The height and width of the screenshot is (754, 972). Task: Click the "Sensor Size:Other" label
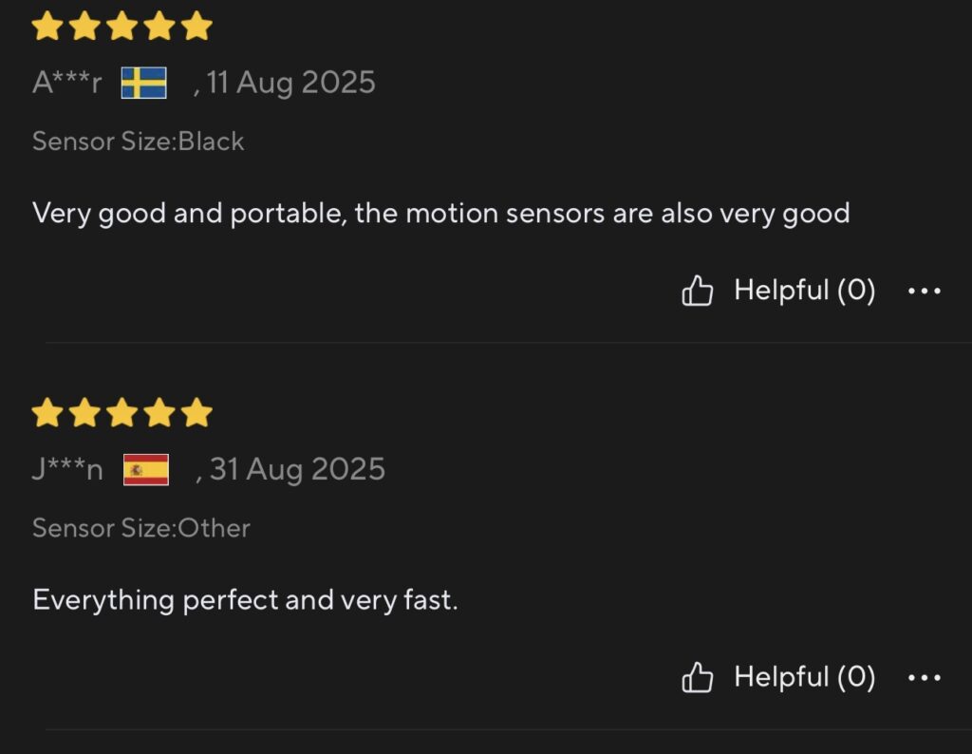[x=141, y=528]
